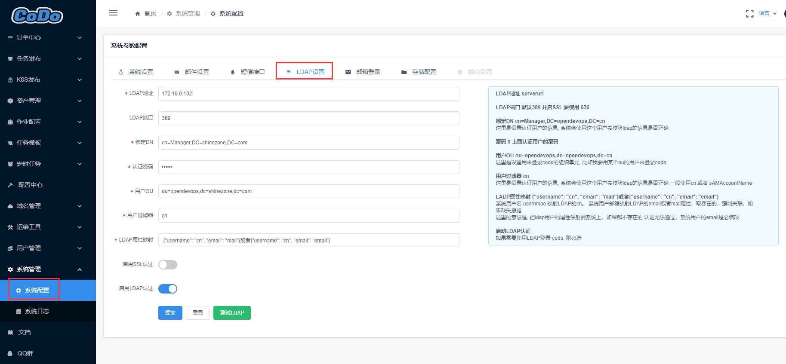
Task: Click the home icon in breadcrumb
Action: 138,14
